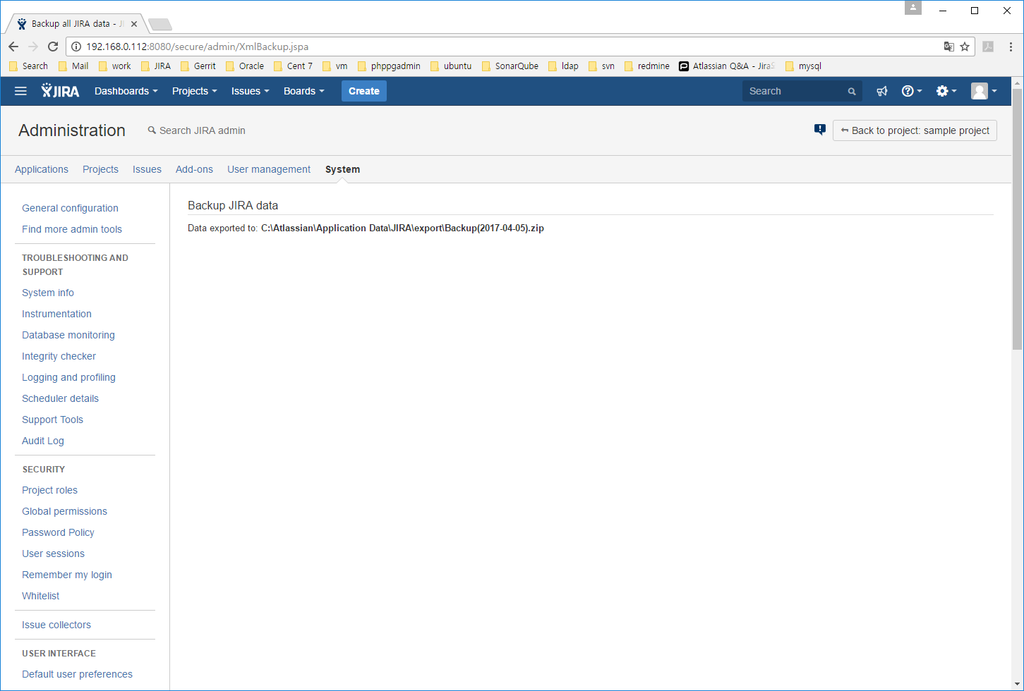Reload the page in browser
Image resolution: width=1024 pixels, height=691 pixels.
point(53,47)
